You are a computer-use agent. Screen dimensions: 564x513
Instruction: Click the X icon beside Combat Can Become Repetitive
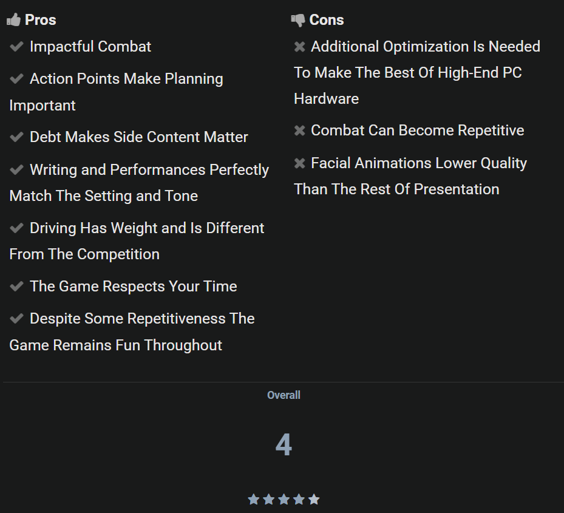[300, 131]
